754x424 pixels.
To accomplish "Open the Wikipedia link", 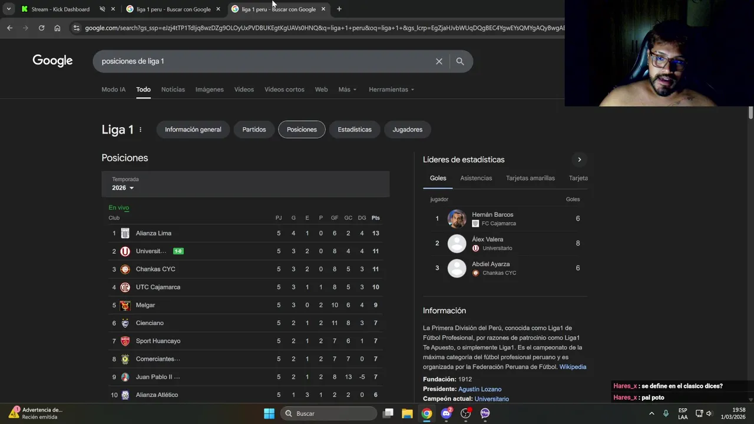I will click(x=573, y=367).
